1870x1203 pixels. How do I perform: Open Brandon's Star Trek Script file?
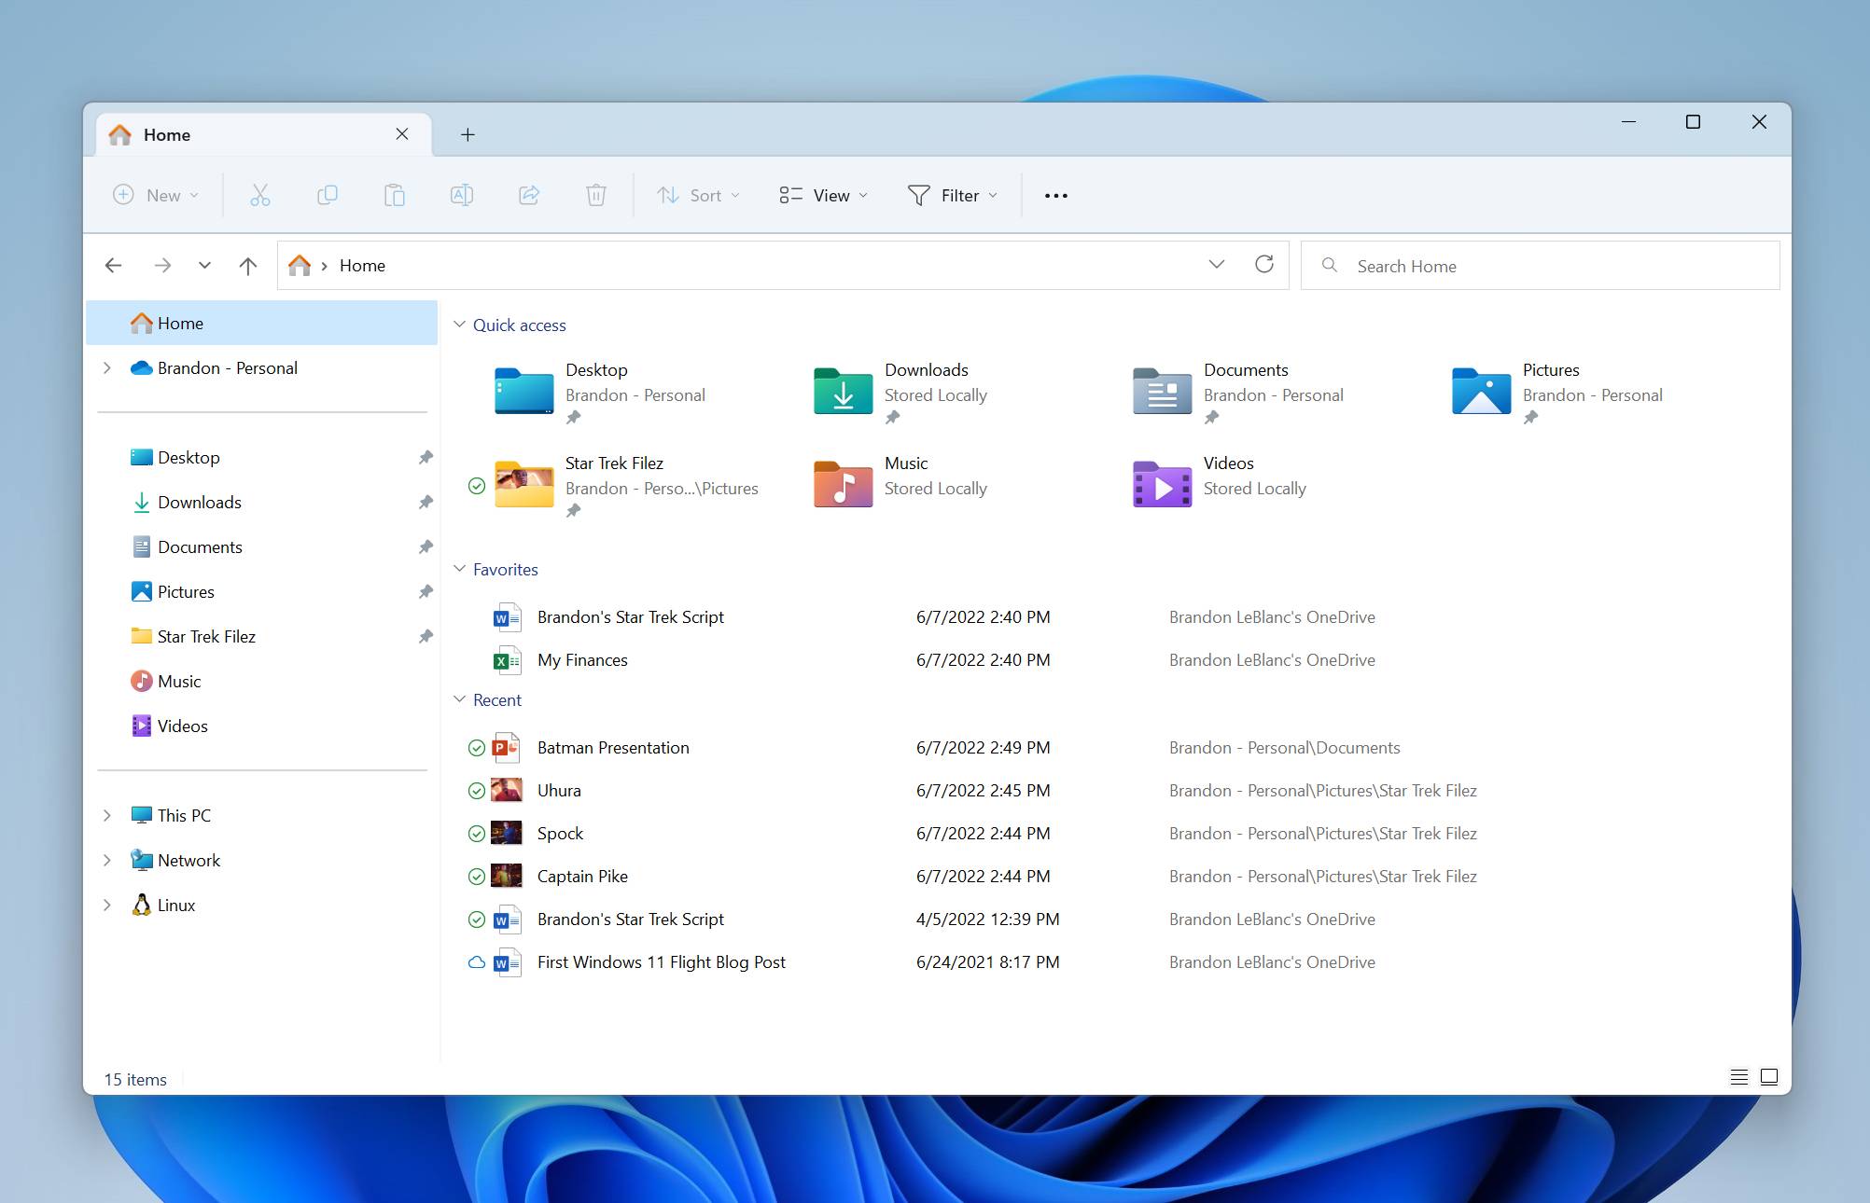(x=631, y=615)
